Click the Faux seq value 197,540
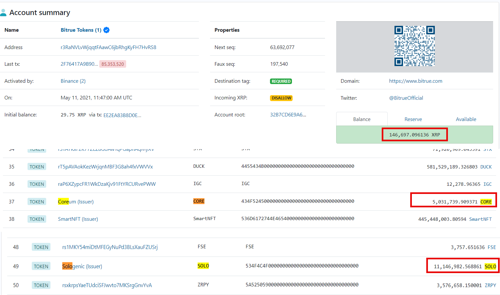 [279, 64]
